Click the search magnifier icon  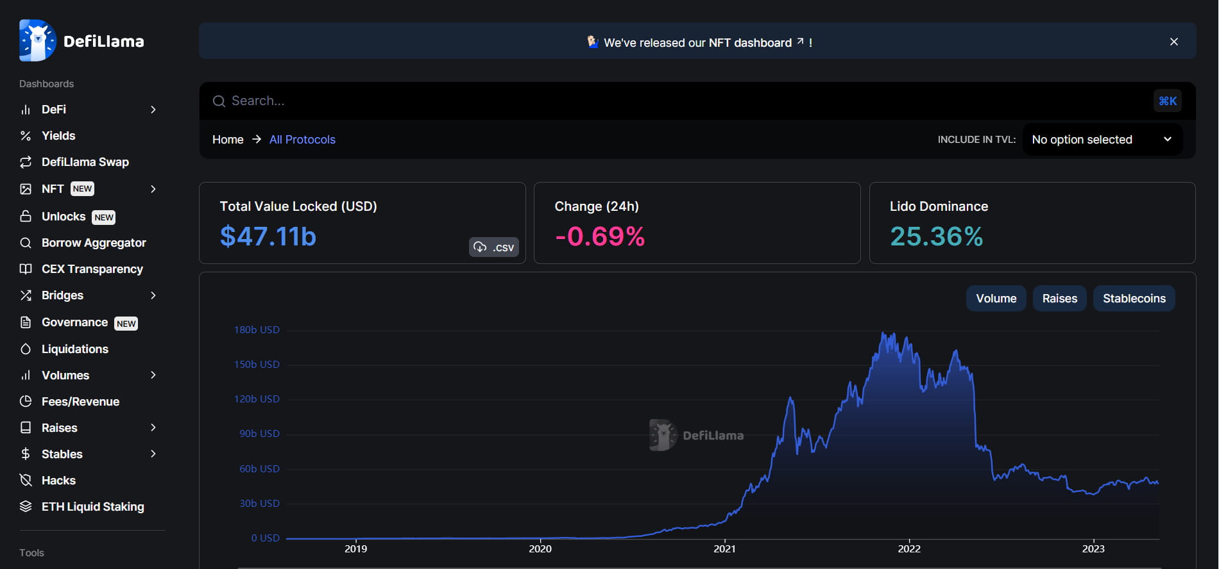point(219,101)
